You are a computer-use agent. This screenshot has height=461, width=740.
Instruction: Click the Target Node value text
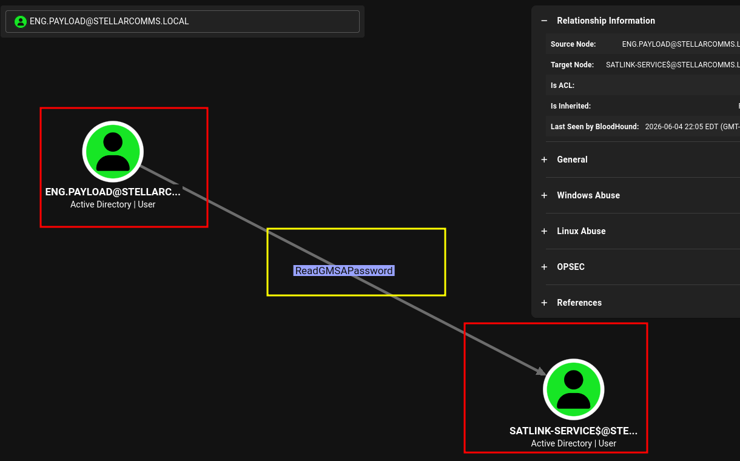point(673,65)
